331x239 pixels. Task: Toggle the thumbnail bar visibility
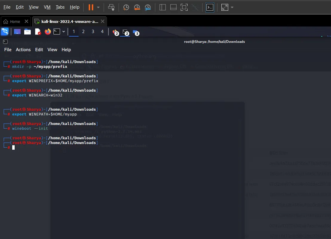[x=173, y=7]
